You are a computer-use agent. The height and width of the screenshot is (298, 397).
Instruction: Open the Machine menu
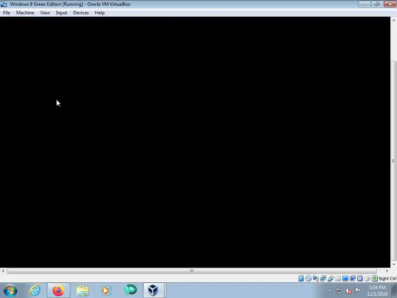click(25, 13)
